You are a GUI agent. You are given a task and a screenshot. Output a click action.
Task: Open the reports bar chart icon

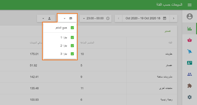(x=189, y=28)
